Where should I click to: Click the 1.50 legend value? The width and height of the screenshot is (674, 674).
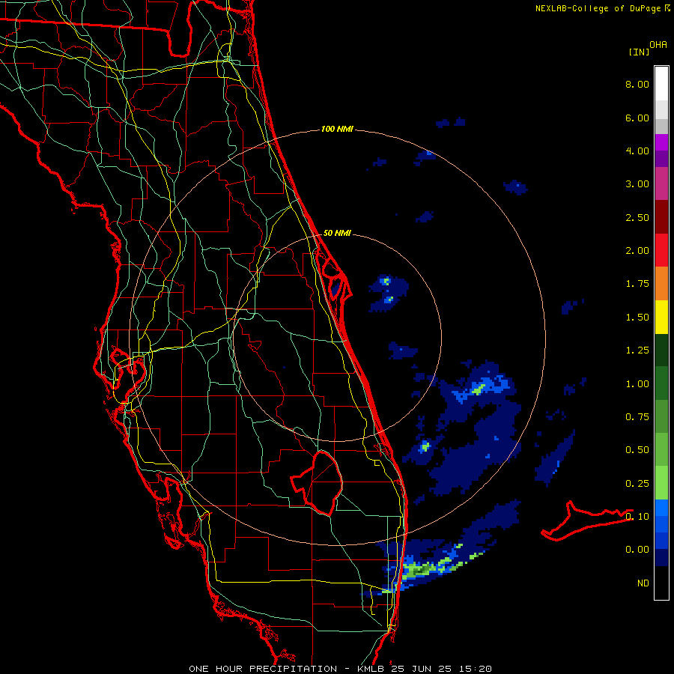click(637, 318)
